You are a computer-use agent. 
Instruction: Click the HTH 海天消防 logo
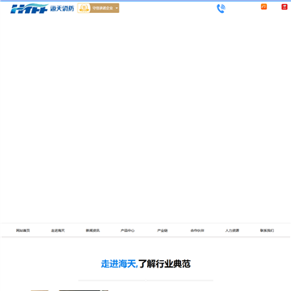pyautogui.click(x=42, y=9)
